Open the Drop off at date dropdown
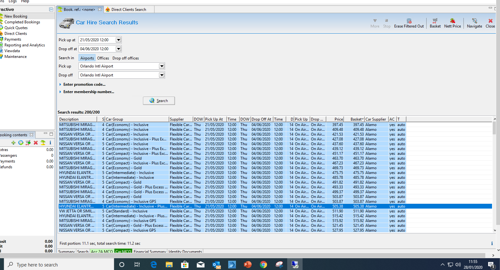Image resolution: width=500 pixels, height=270 pixels. pos(118,49)
